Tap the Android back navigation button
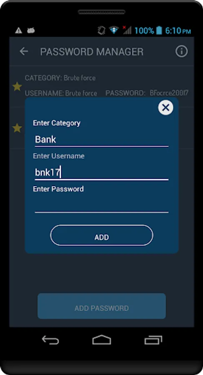The height and width of the screenshot is (375, 203). coord(50,340)
